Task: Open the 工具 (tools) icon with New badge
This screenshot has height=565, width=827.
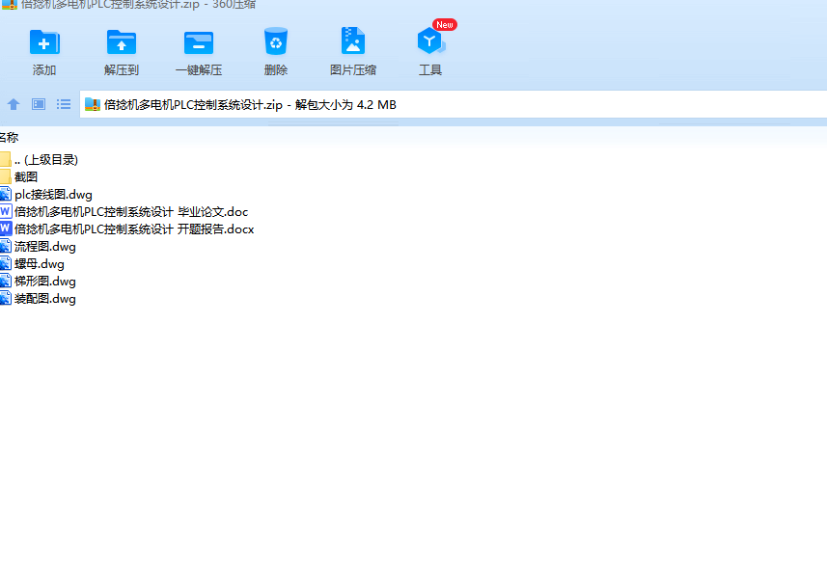Action: (430, 41)
